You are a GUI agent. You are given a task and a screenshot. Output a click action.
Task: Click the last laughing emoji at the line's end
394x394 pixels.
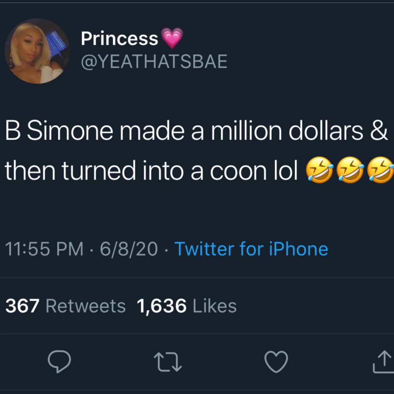tap(380, 172)
